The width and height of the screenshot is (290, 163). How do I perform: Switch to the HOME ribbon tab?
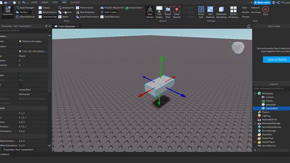[34, 2]
